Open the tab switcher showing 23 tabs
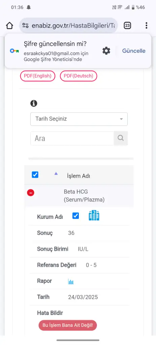 127,26
